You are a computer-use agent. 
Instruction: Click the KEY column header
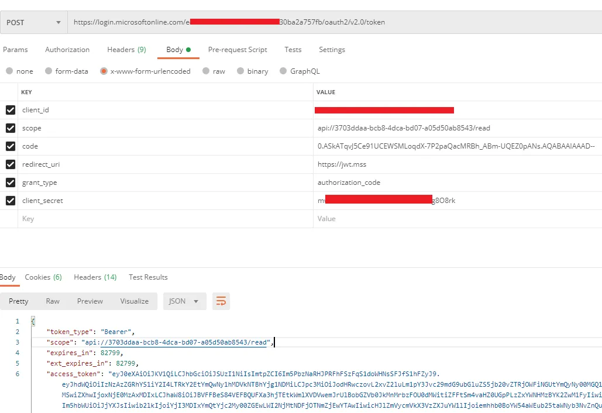(26, 92)
